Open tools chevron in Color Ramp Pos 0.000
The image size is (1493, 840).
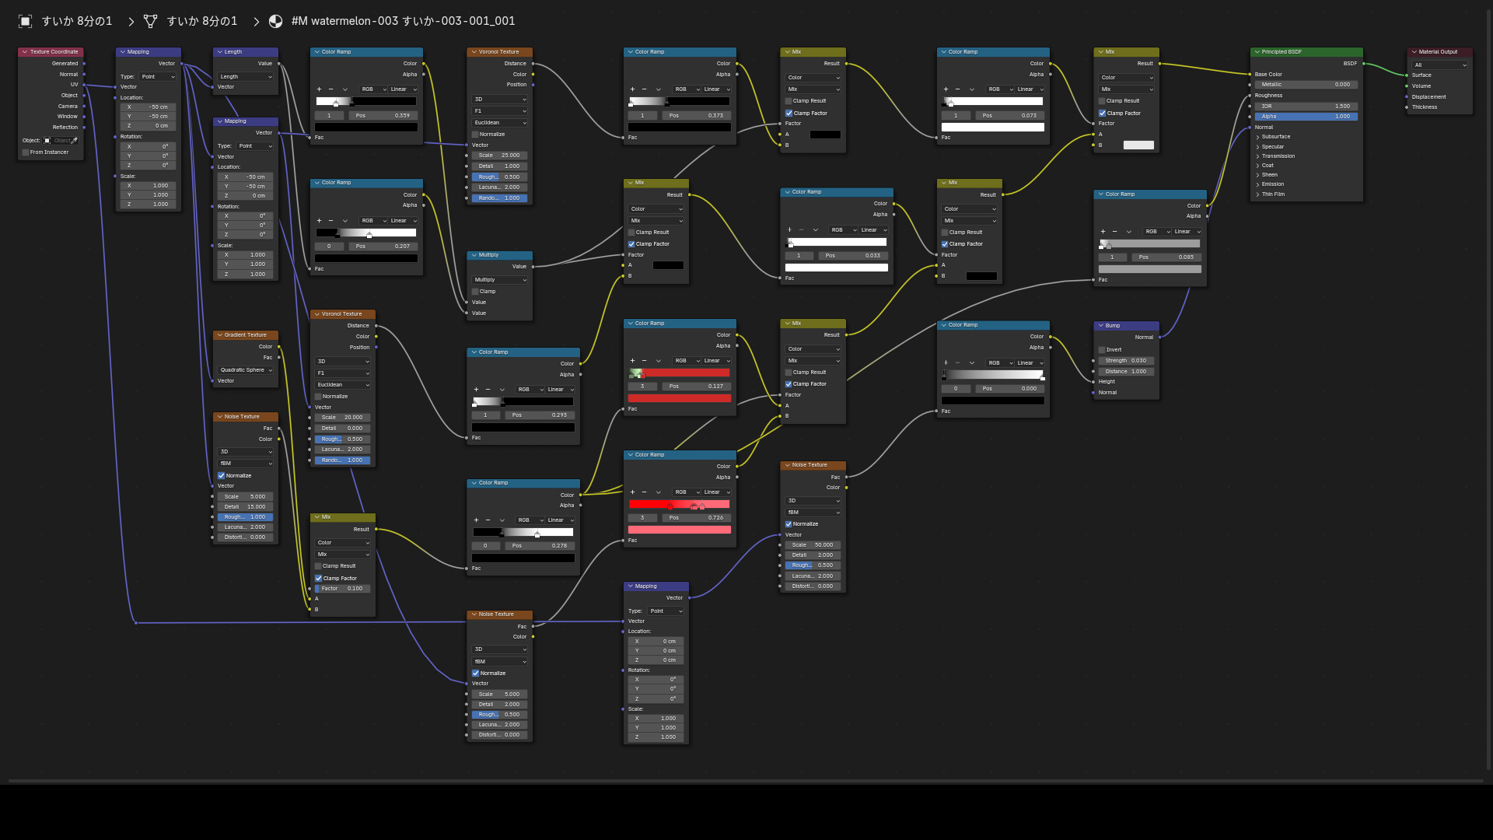[x=972, y=363]
